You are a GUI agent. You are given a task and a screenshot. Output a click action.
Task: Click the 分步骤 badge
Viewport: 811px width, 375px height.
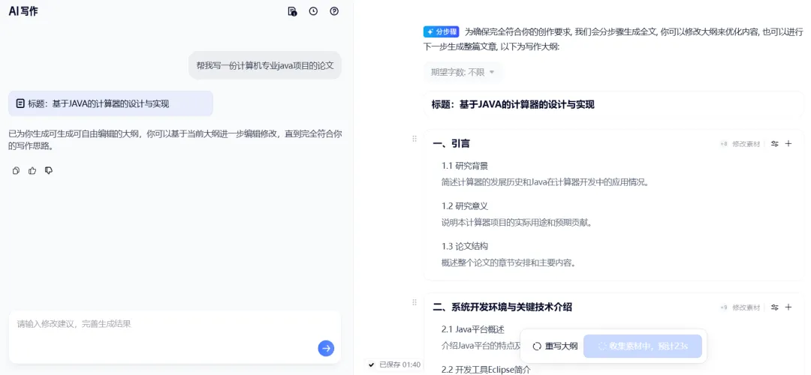click(x=442, y=31)
